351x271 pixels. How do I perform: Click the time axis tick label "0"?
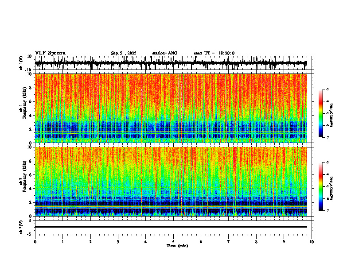(35, 242)
